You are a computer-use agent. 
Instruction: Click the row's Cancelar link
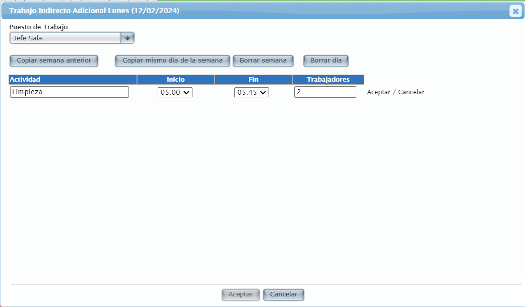pos(411,92)
